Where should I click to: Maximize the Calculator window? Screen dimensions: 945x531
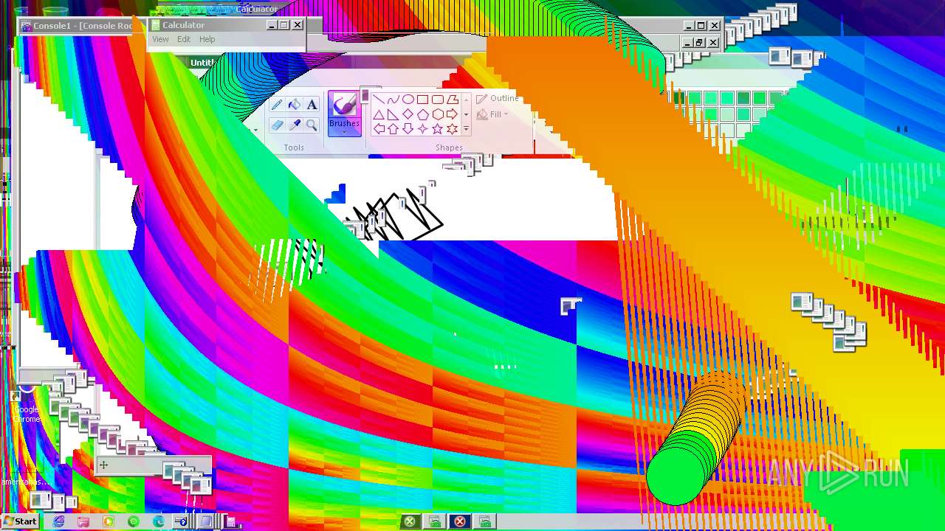click(284, 25)
